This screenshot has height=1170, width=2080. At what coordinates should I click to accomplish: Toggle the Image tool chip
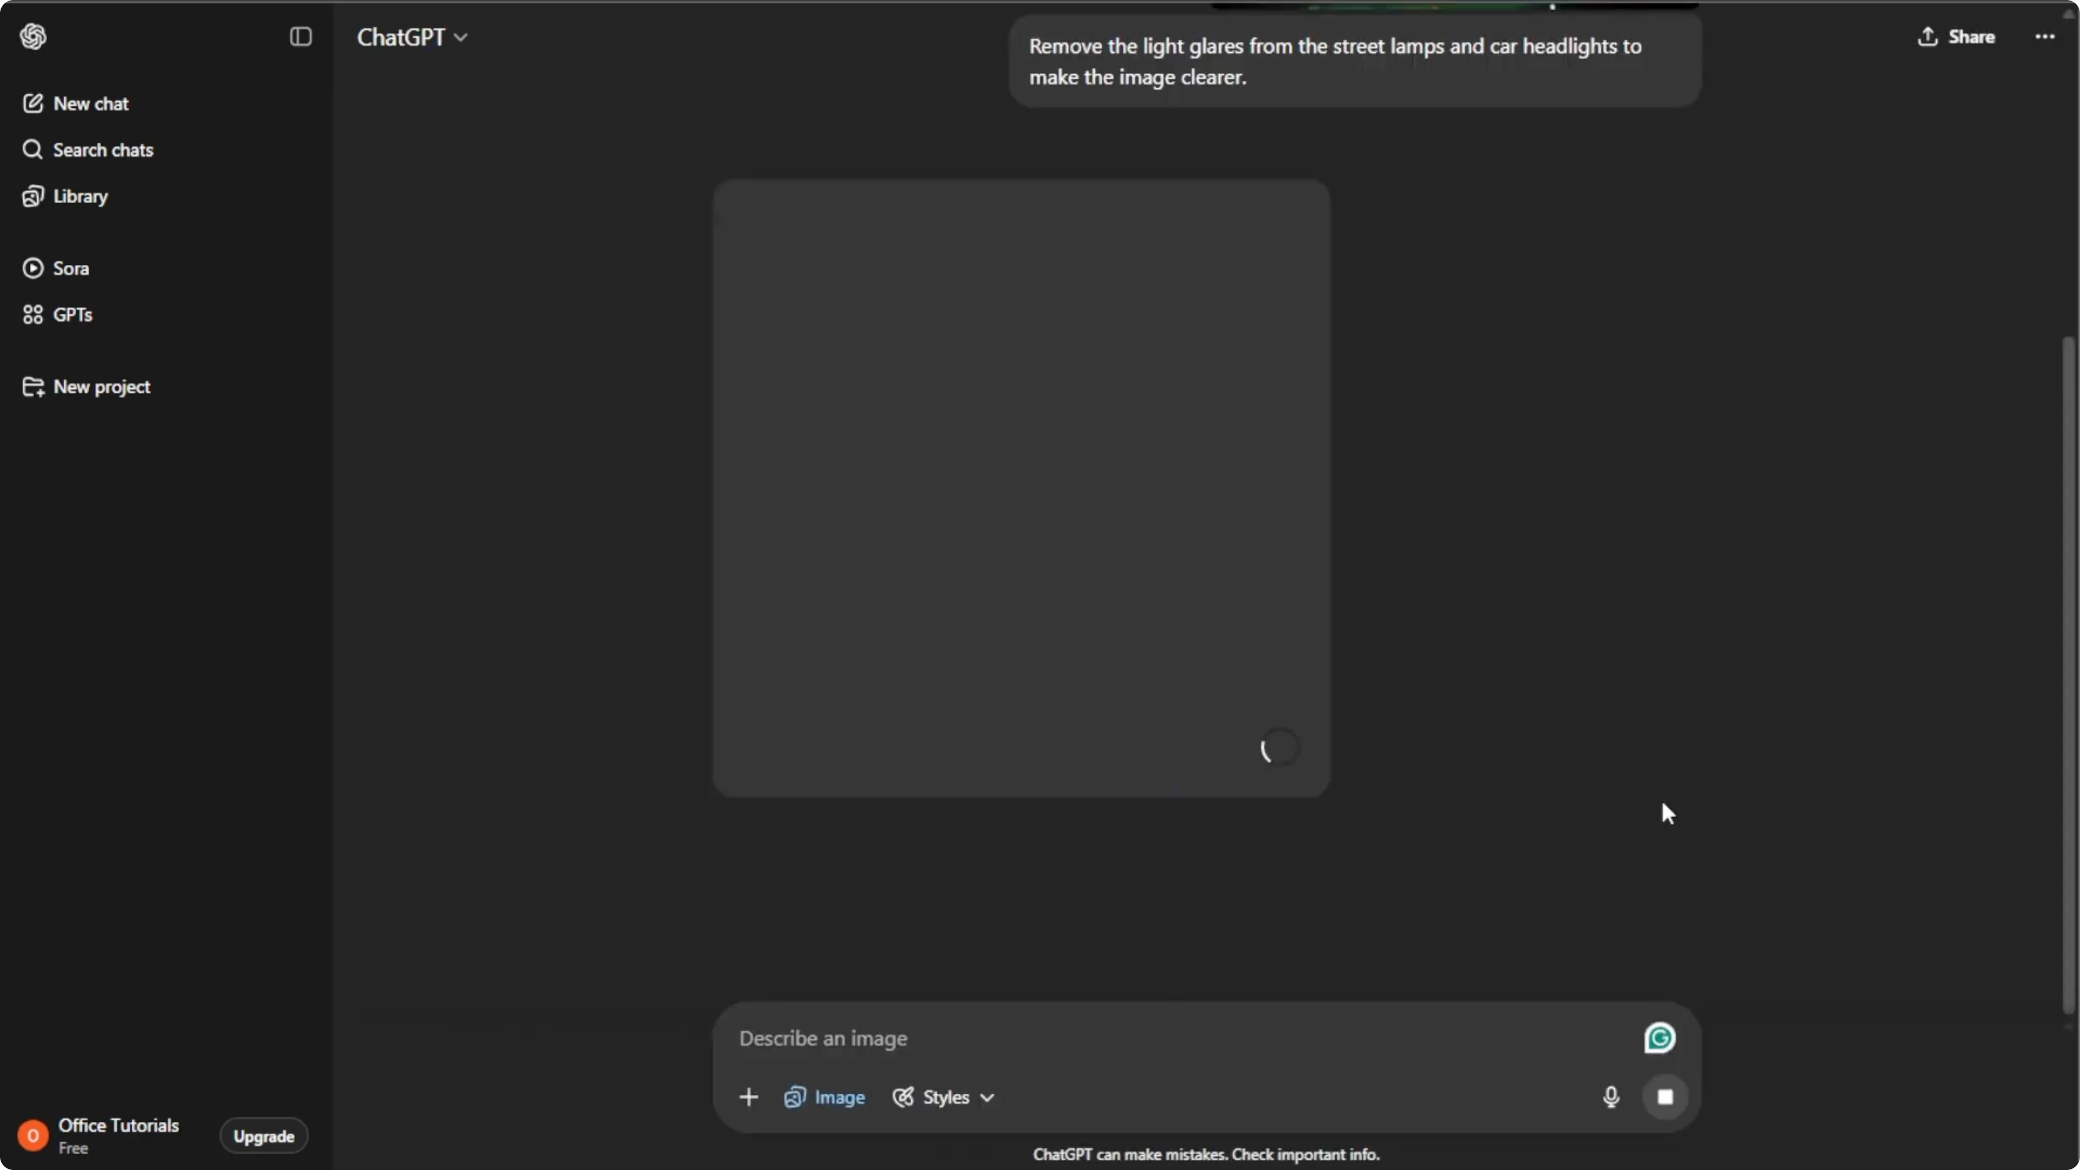tap(824, 1097)
